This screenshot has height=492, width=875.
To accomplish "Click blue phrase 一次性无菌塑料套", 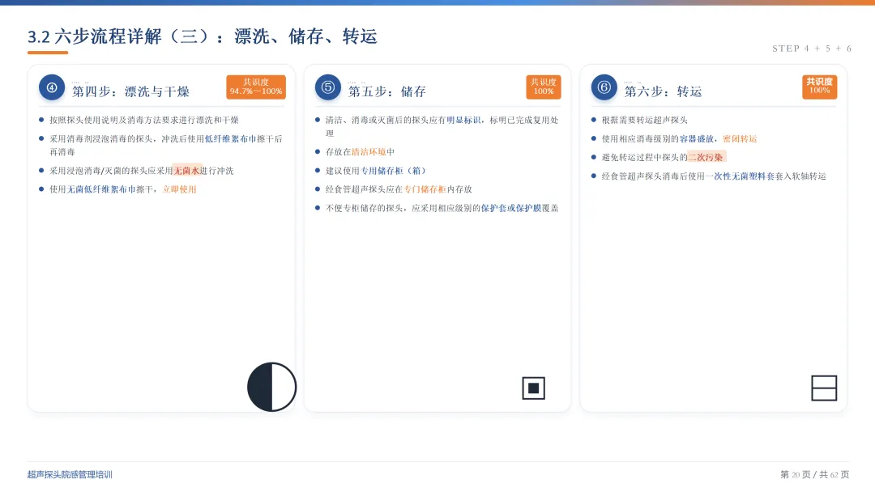I will coord(740,176).
